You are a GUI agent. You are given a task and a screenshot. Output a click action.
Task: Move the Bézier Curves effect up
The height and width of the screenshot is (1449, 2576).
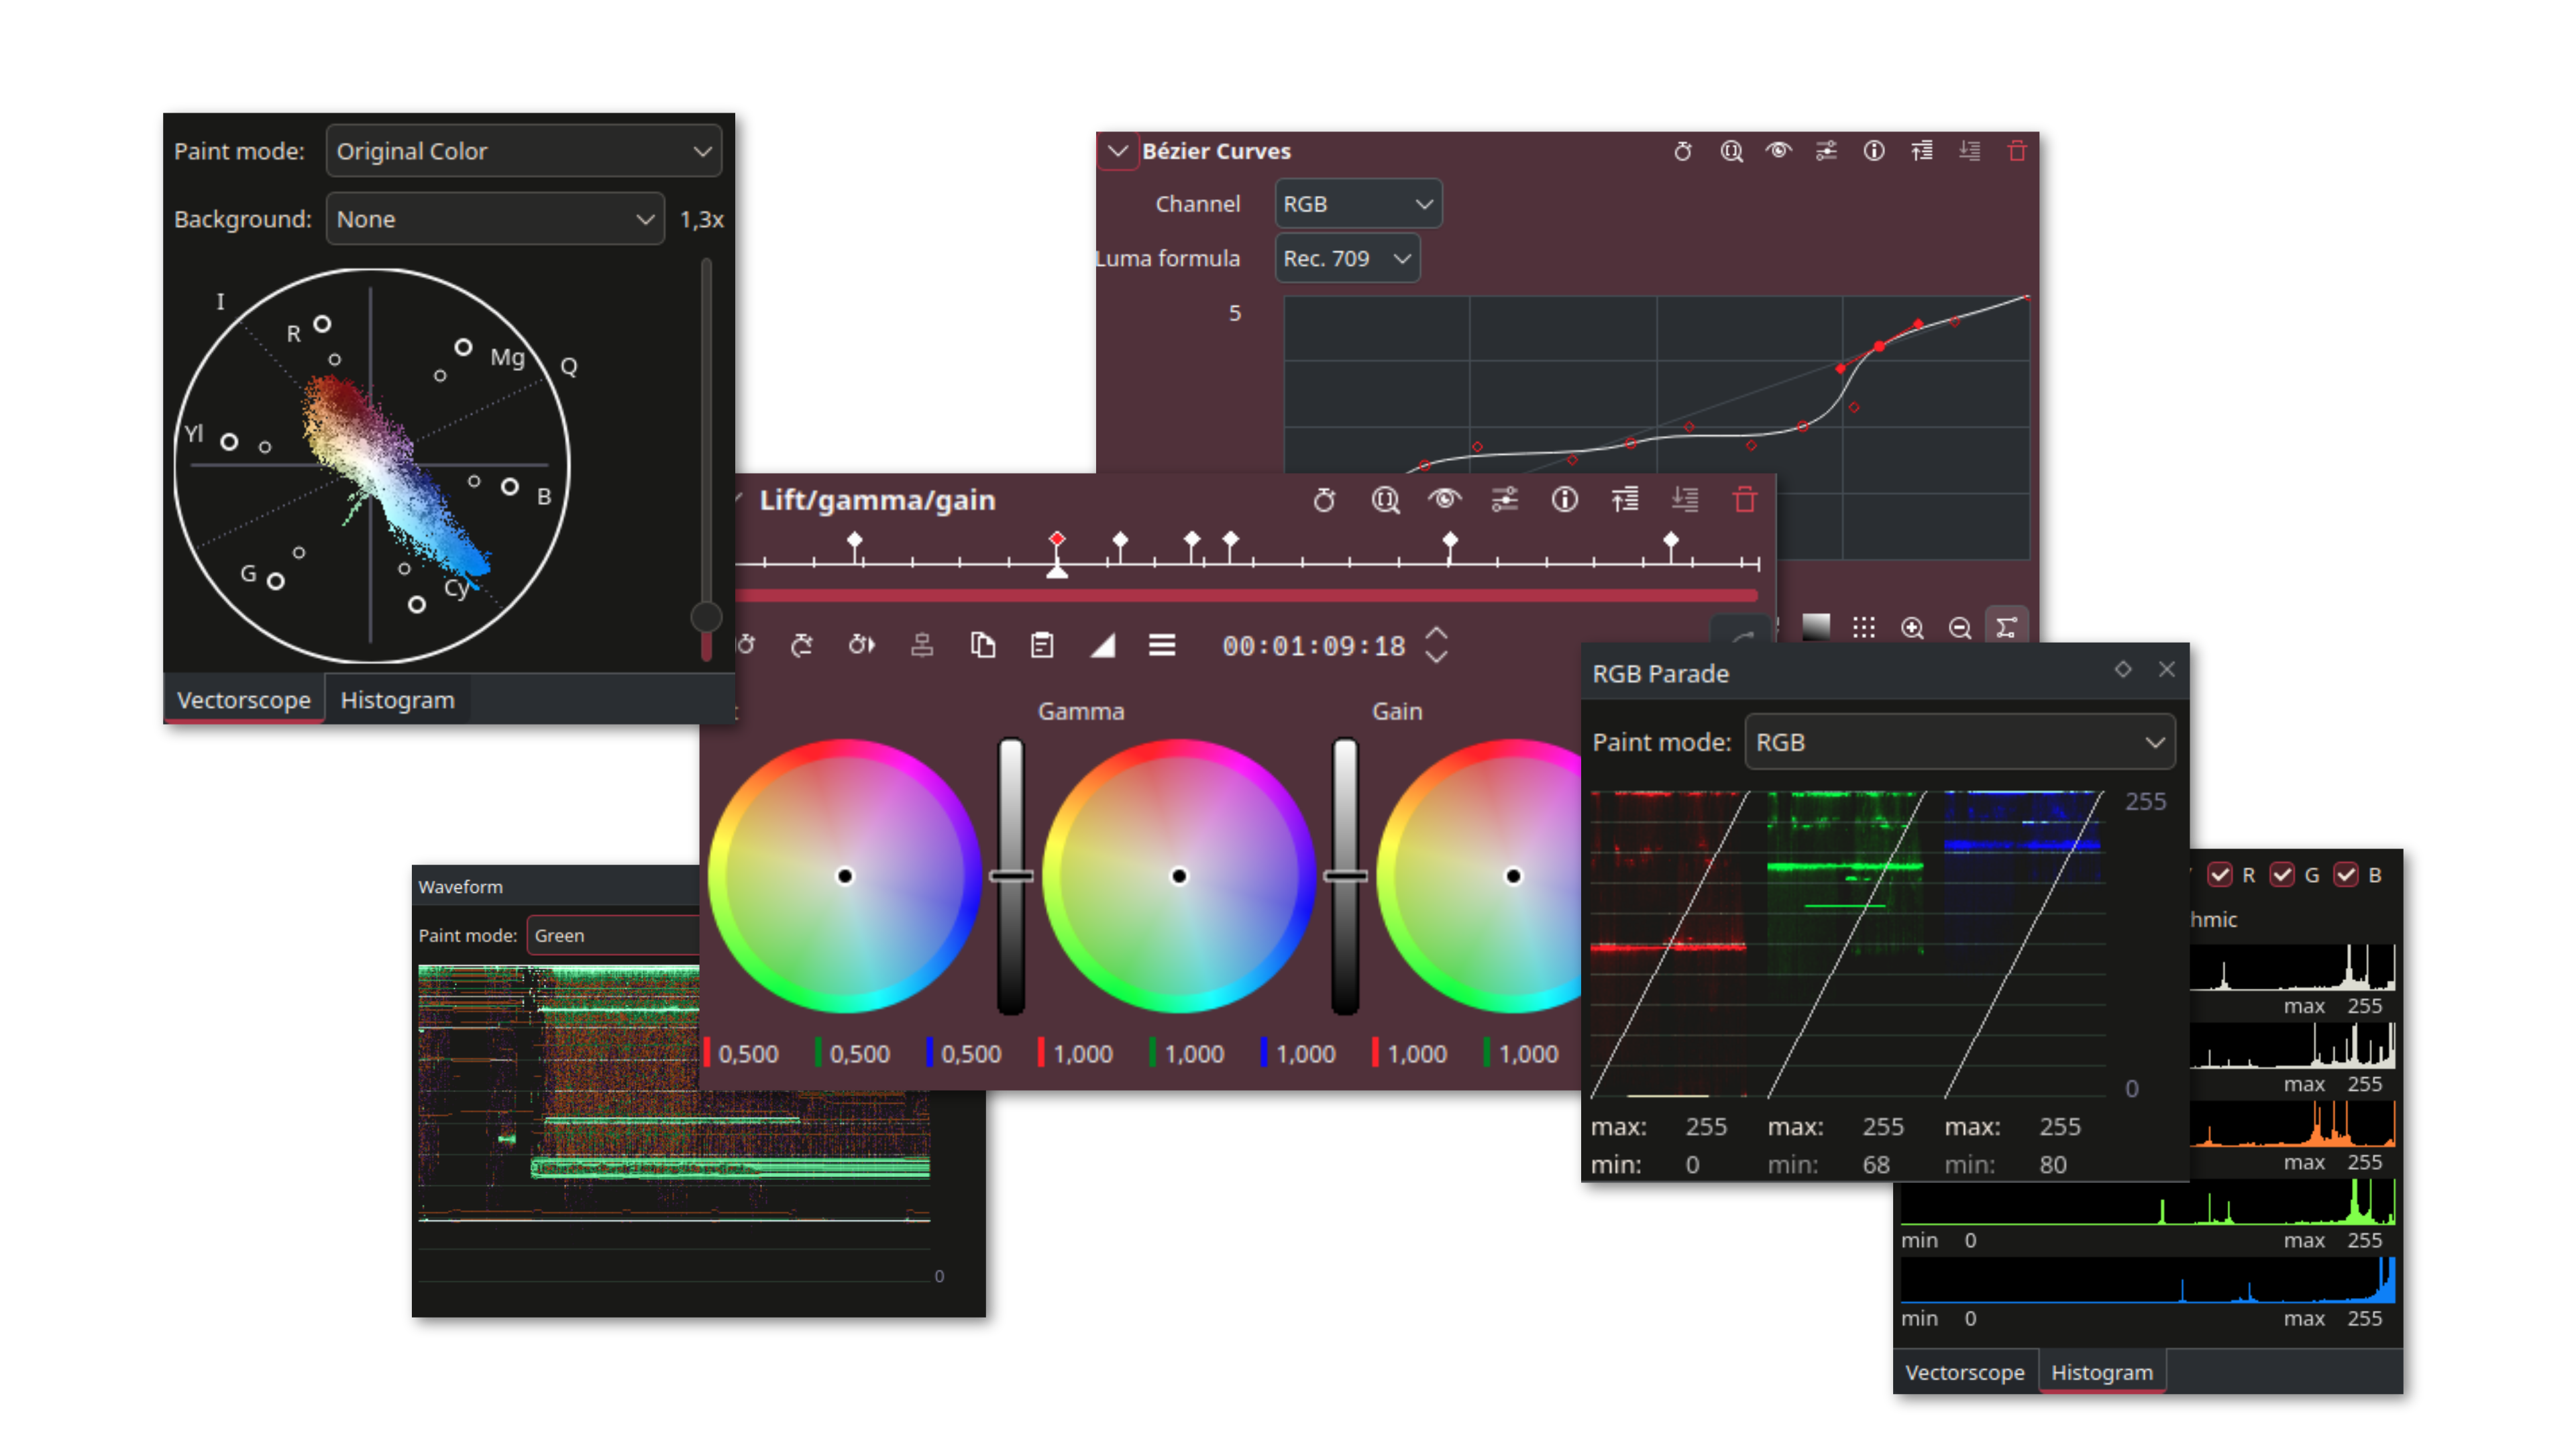click(1922, 151)
